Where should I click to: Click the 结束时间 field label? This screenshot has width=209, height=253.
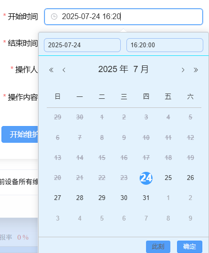pyautogui.click(x=23, y=43)
